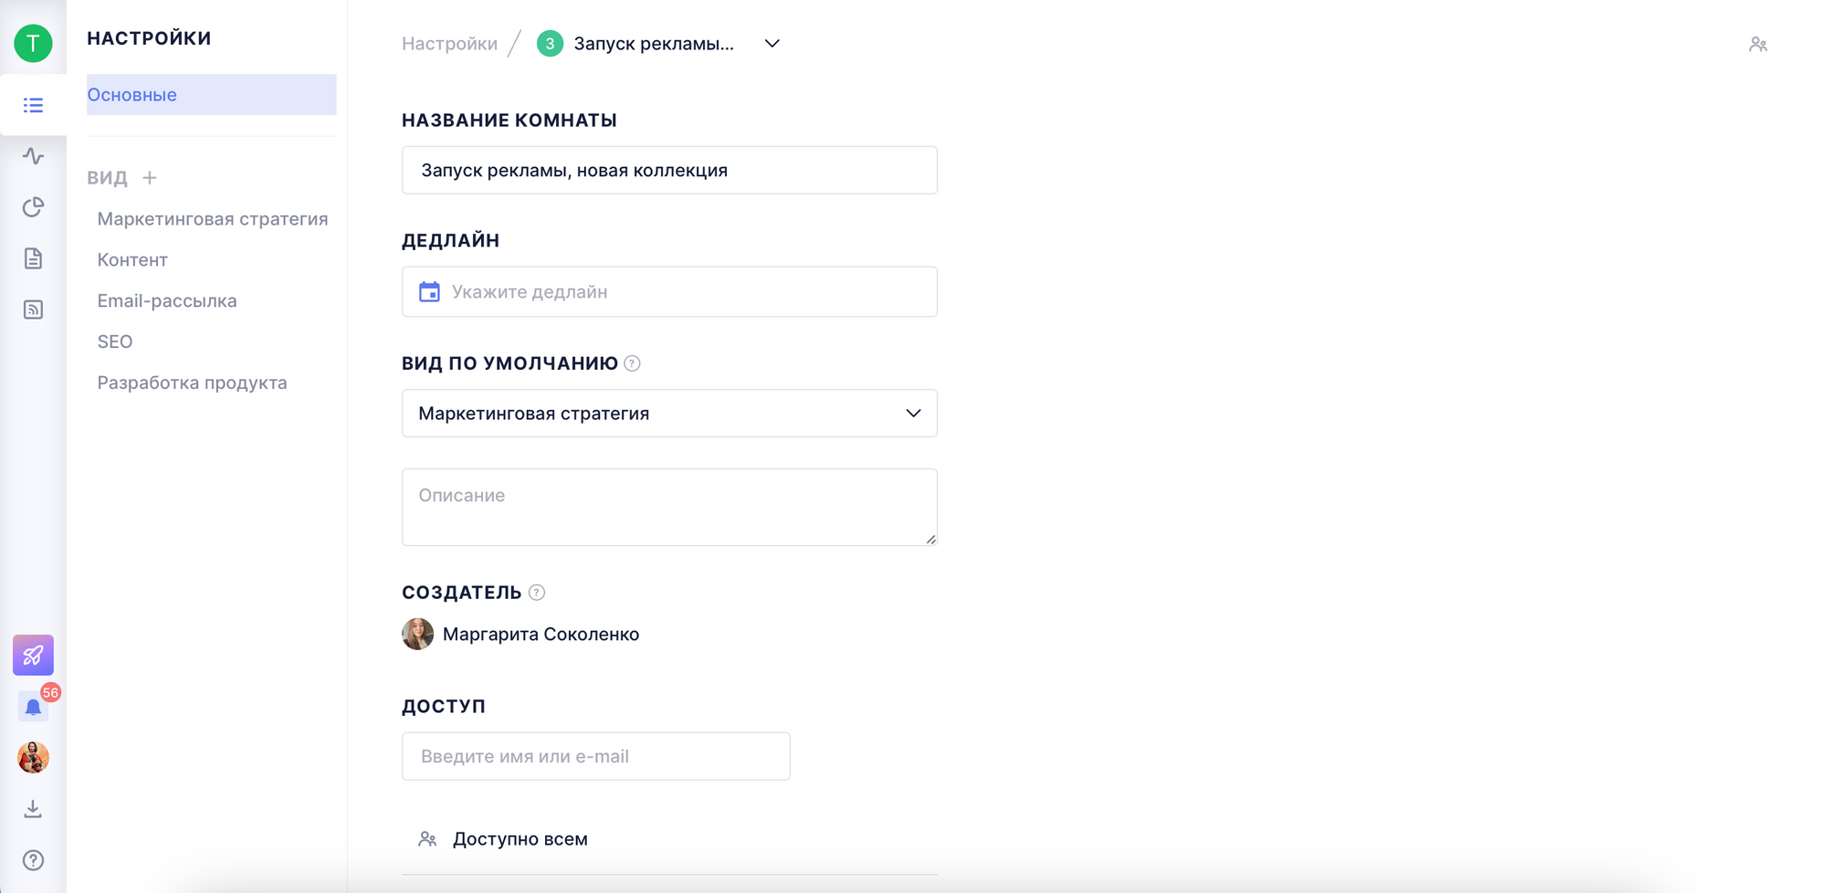Click the Настройки breadcrumb link

449,44
